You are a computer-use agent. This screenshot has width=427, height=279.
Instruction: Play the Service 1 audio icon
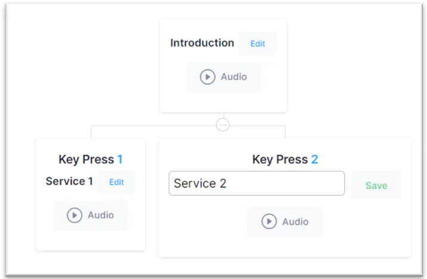click(x=74, y=215)
